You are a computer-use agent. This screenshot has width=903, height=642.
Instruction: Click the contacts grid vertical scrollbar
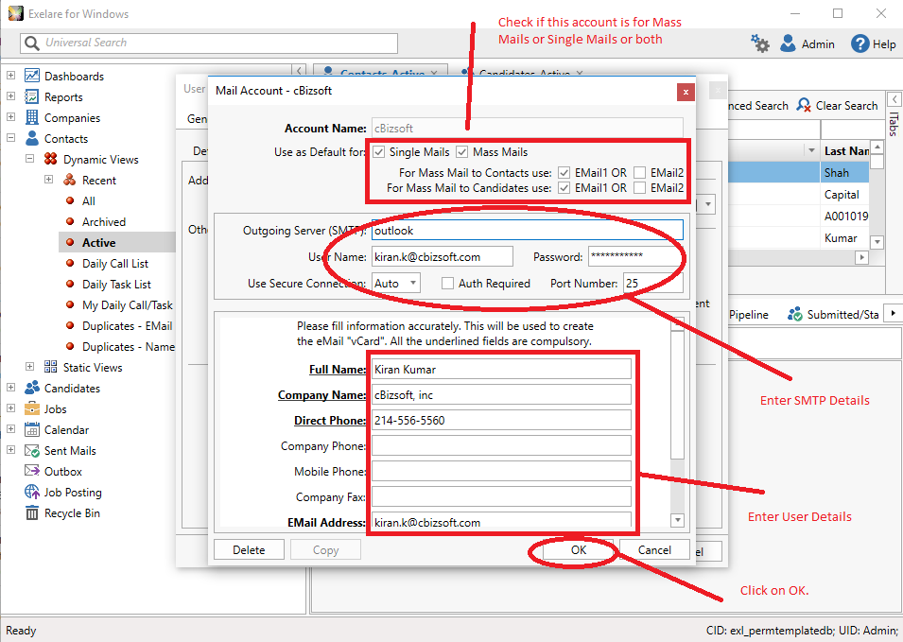click(x=877, y=195)
